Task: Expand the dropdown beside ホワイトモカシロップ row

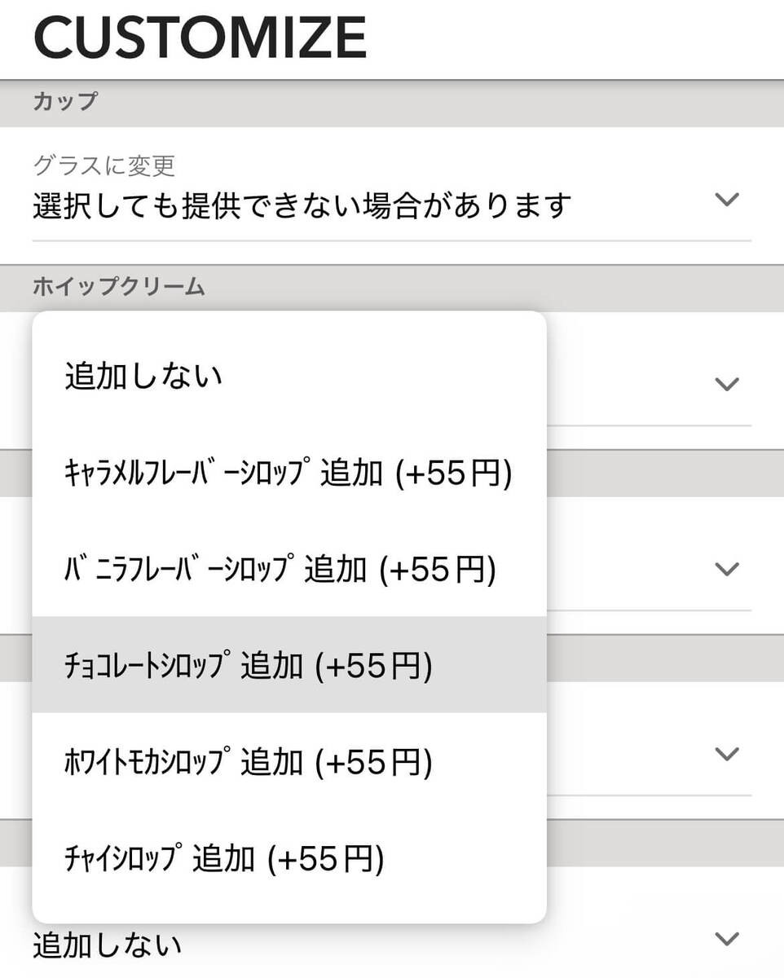Action: point(726,754)
